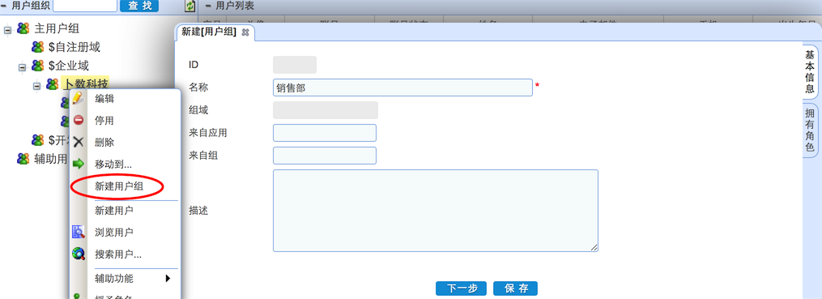Click the globe search icon beside 搜索用户
The height and width of the screenshot is (299, 822).
tap(78, 254)
